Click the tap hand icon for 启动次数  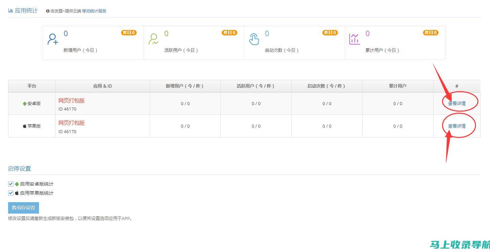[x=254, y=39]
